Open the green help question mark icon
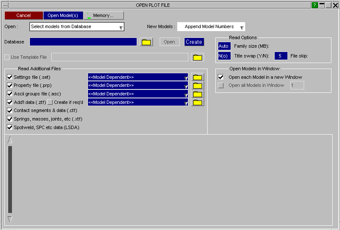Viewport: 340px width, 230px height. [x=314, y=5]
